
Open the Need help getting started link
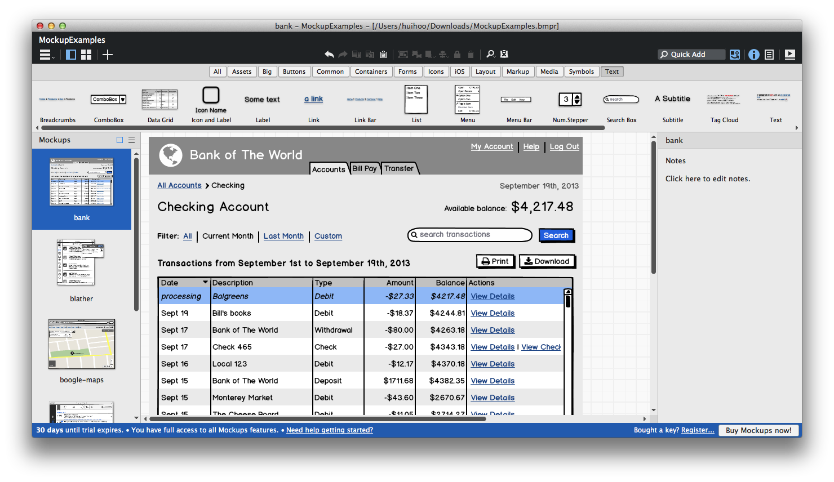330,430
